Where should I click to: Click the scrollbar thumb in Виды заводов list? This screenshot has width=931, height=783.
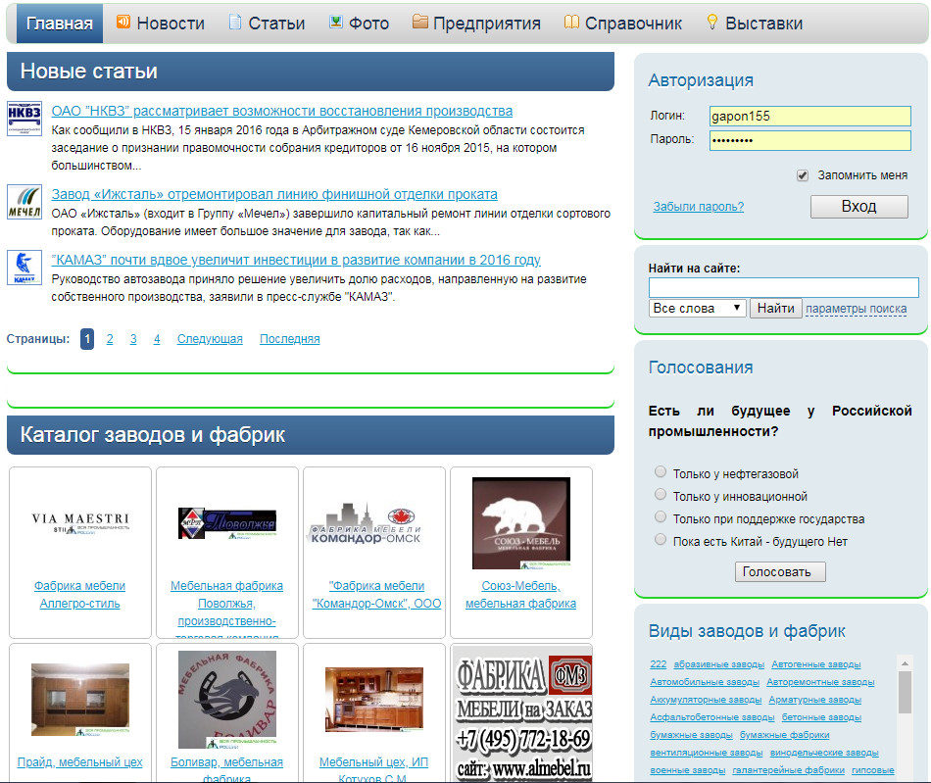905,692
